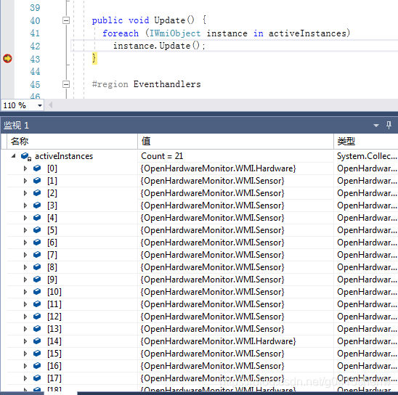
Task: Click the object icon of element [14]
Action: coord(37,341)
